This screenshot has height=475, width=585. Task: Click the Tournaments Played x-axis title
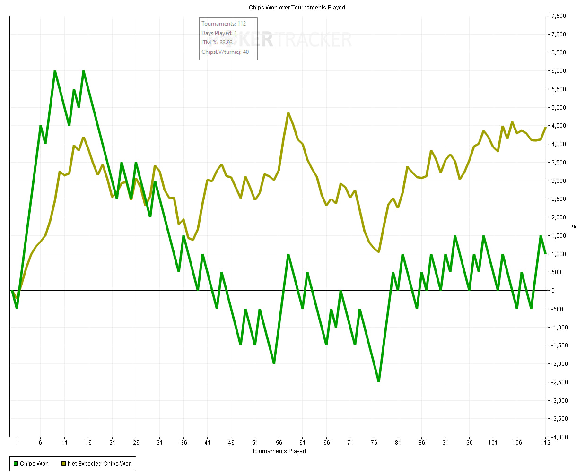[279, 451]
